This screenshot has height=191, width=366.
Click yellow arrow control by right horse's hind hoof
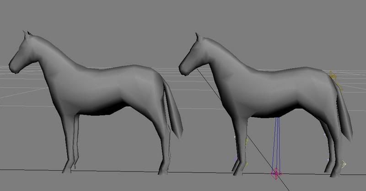[344, 163]
